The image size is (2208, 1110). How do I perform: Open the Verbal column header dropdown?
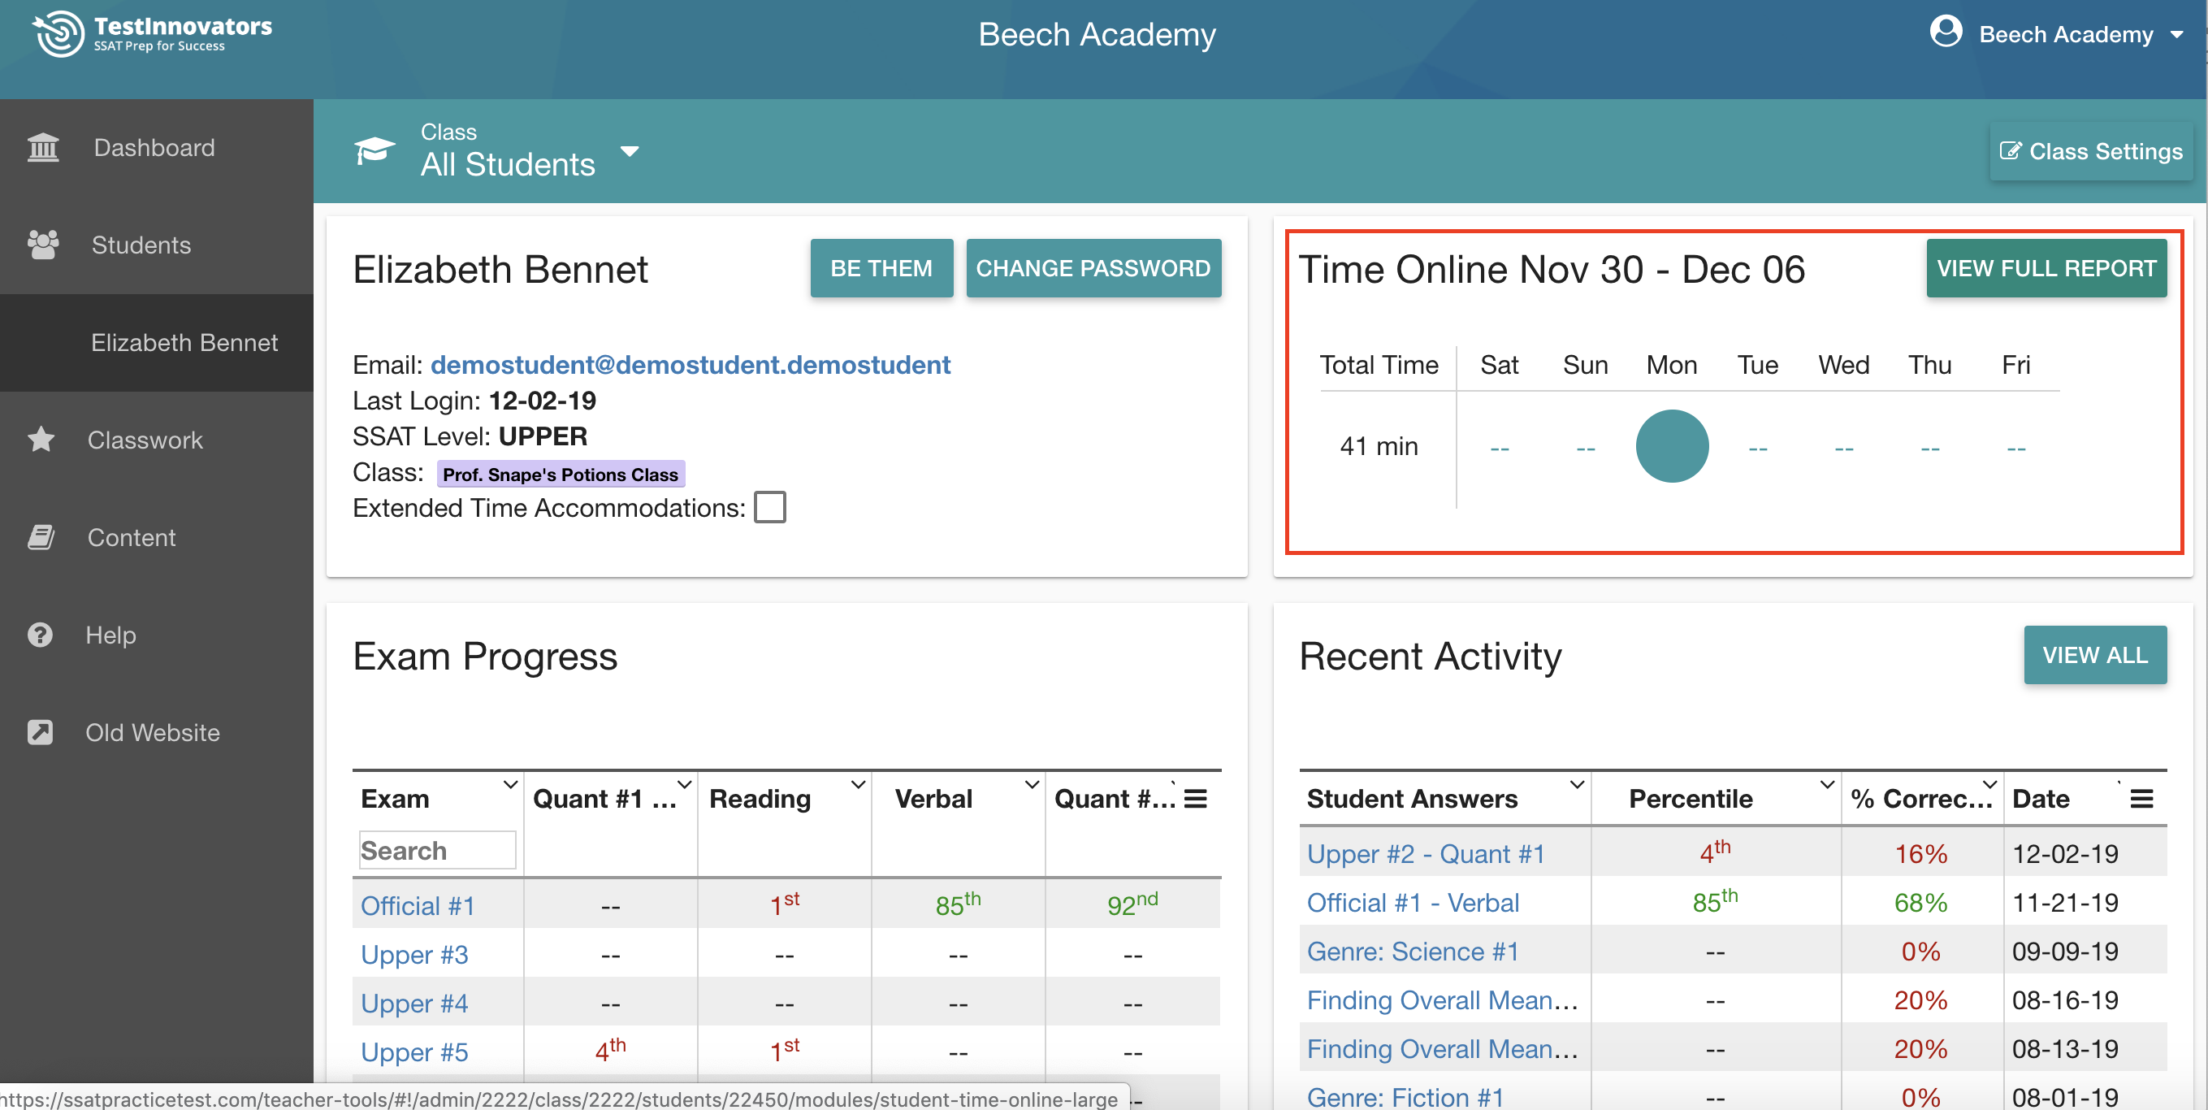[1032, 784]
